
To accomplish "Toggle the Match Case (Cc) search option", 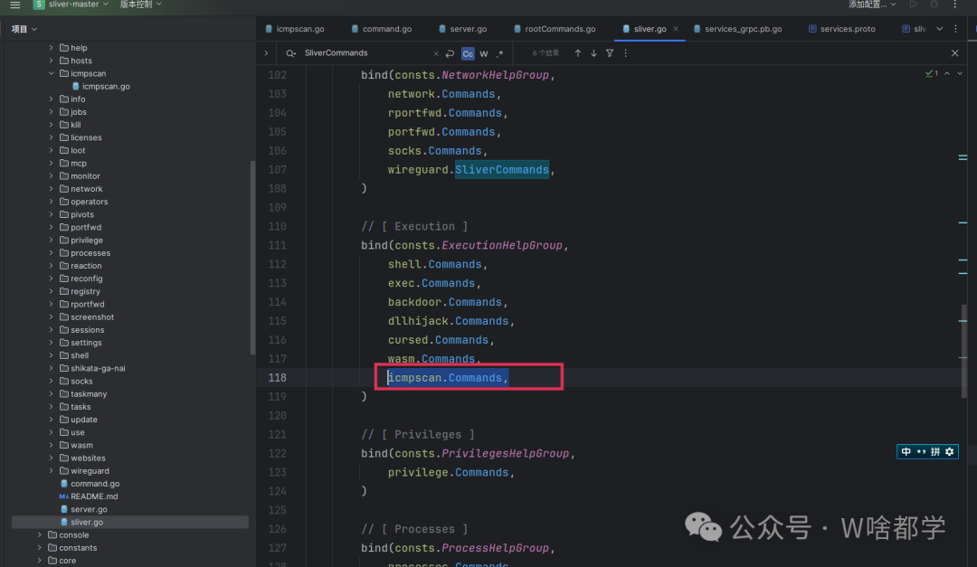I will pos(468,53).
